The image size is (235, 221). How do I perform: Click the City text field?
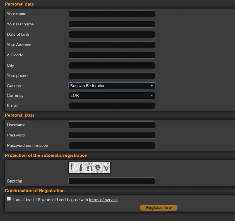pos(111,65)
